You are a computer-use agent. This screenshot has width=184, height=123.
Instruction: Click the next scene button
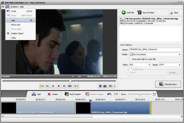click(70, 86)
